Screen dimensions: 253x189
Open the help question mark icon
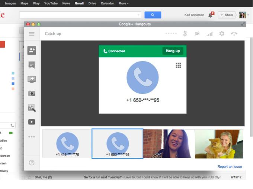[32, 163]
